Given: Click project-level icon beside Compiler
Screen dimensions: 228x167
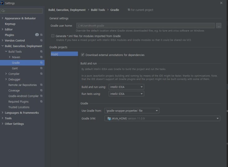Looking at the screenshot, I should pos(41,74).
